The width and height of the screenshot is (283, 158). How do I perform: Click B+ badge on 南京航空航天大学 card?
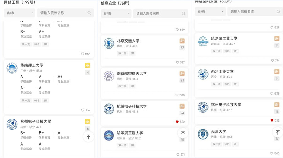pyautogui.click(x=182, y=73)
